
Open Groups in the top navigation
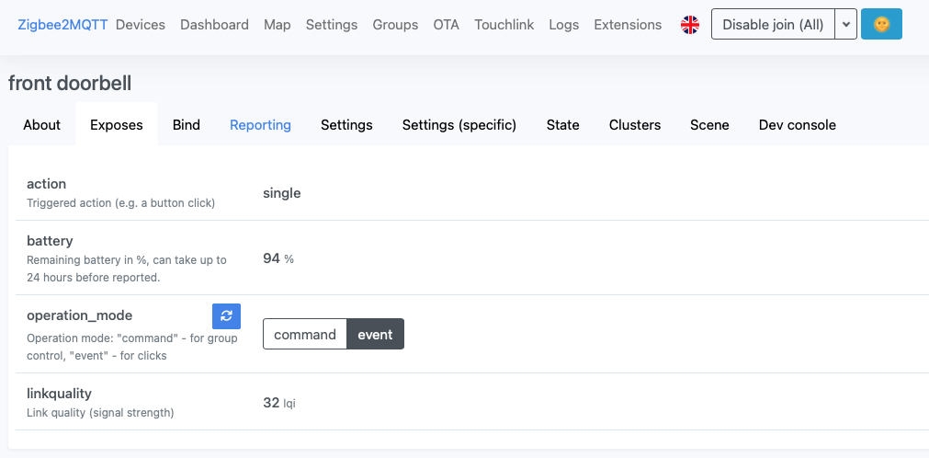tap(395, 25)
